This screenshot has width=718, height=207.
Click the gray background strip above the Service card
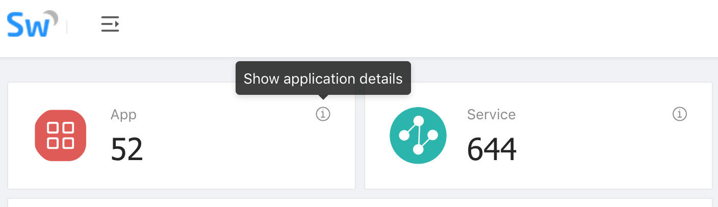pos(561,70)
